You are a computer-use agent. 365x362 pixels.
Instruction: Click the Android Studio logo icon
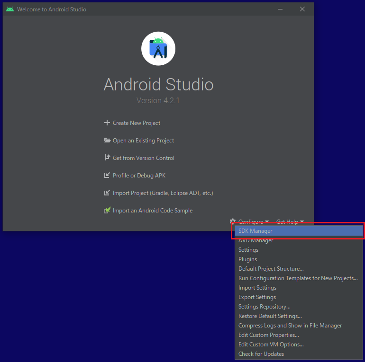point(158,49)
